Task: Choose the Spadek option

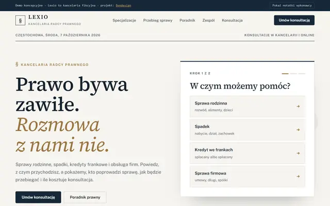Action: 247,130
